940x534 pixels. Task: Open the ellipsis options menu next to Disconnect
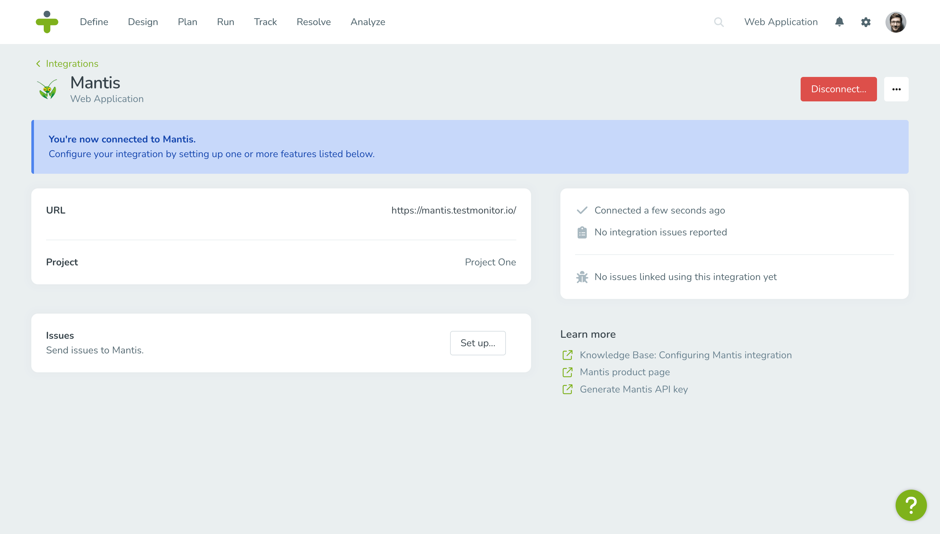pyautogui.click(x=897, y=89)
